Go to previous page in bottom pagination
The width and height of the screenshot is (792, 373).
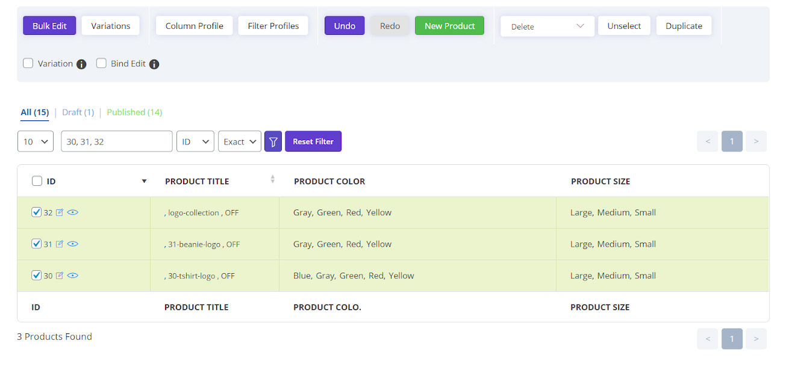pyautogui.click(x=708, y=339)
